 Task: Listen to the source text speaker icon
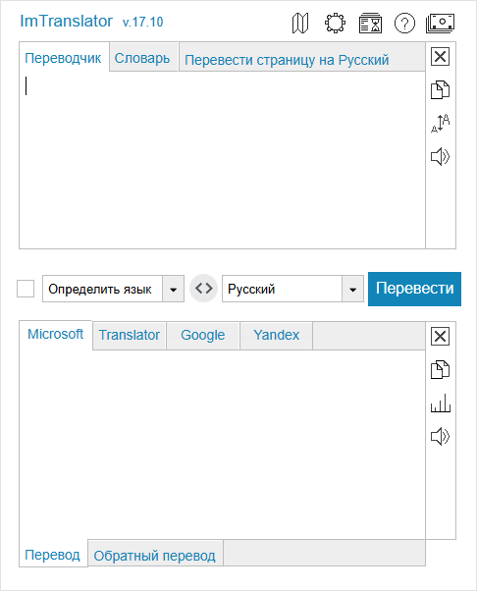(x=440, y=156)
